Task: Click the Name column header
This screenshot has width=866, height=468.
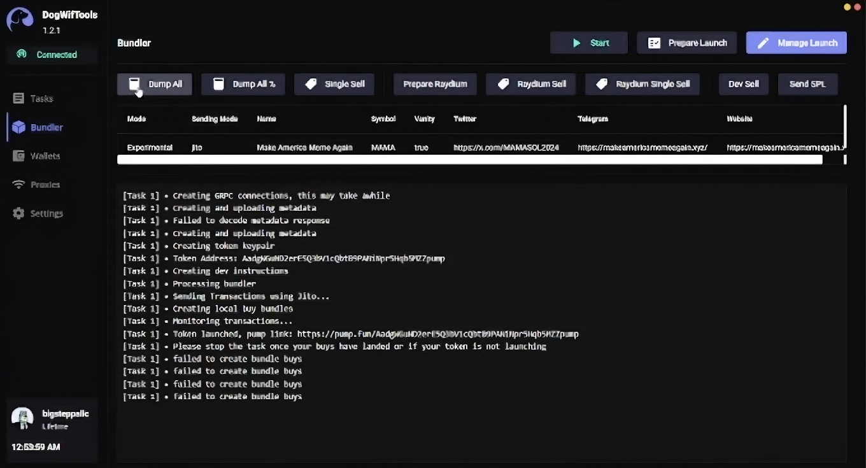Action: 266,119
